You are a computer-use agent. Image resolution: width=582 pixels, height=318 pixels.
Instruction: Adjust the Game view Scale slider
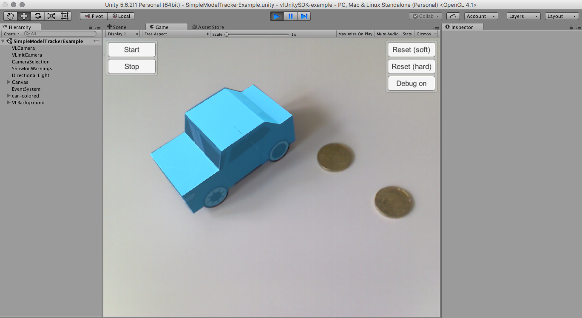[x=257, y=34]
